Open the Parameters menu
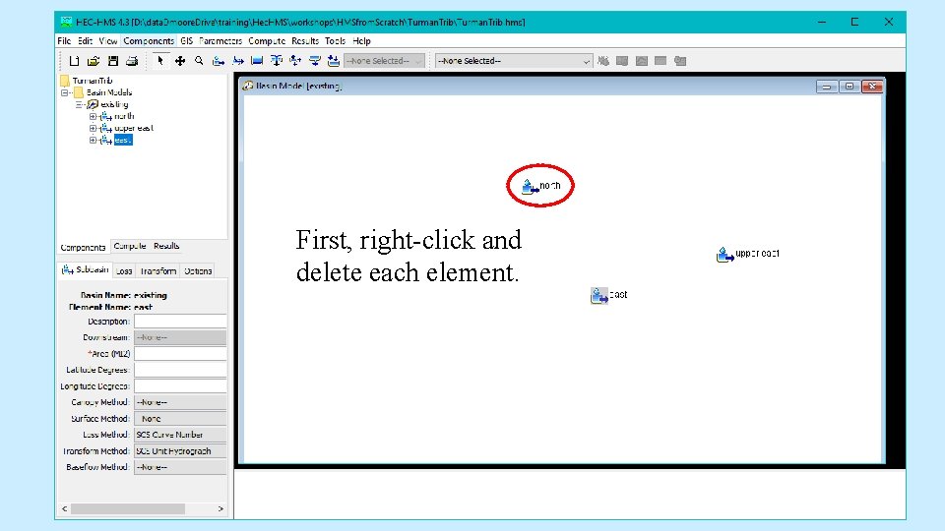 [x=220, y=41]
